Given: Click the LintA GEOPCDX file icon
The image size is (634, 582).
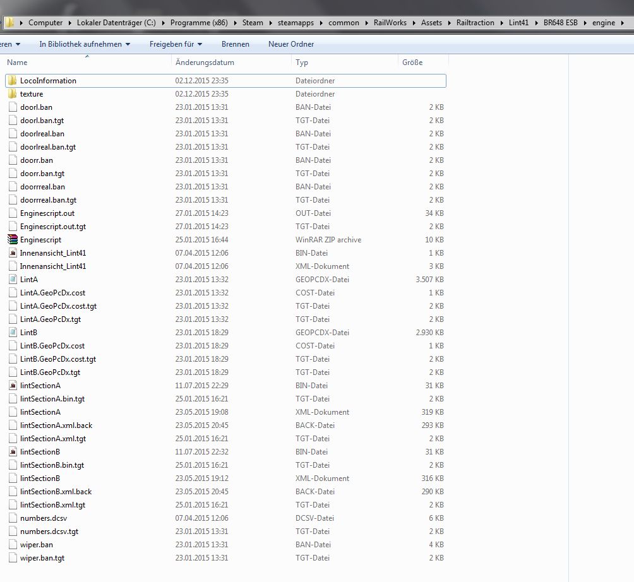Looking at the screenshot, I should point(13,280).
